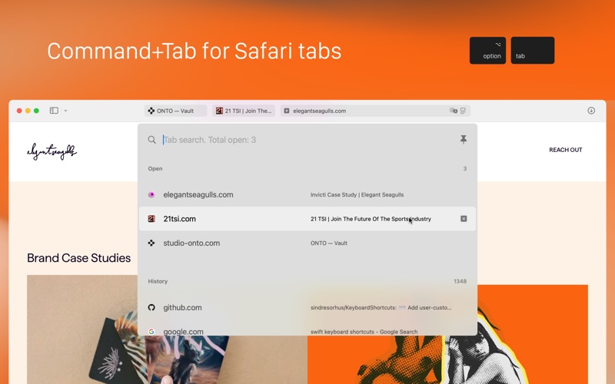The width and height of the screenshot is (615, 384).
Task: Select the elegantseagulls.com open tab row
Action: click(307, 195)
